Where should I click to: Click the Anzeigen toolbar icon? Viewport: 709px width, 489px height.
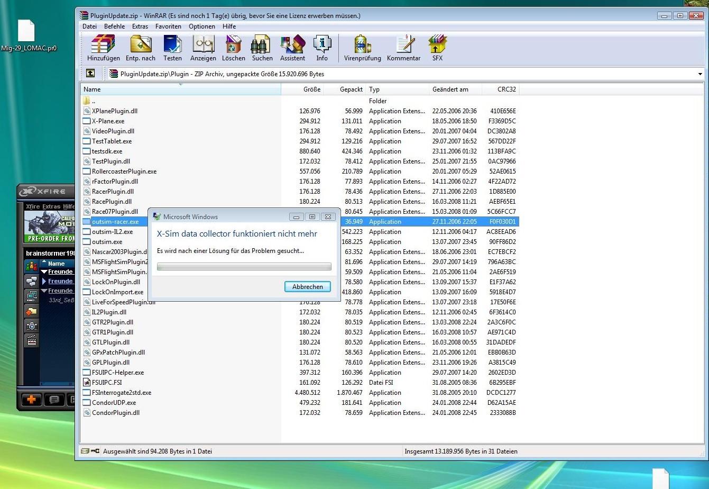(203, 49)
